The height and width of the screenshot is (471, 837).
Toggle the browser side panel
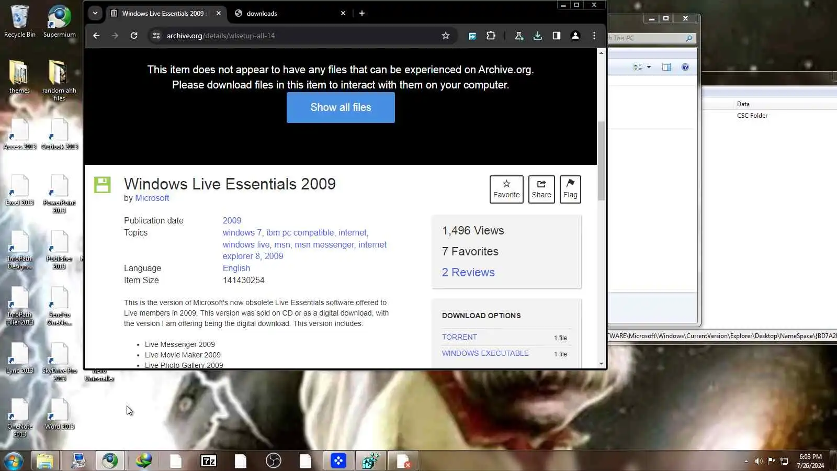coord(556,36)
